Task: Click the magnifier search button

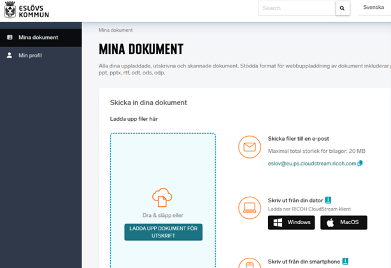Action: [342, 8]
